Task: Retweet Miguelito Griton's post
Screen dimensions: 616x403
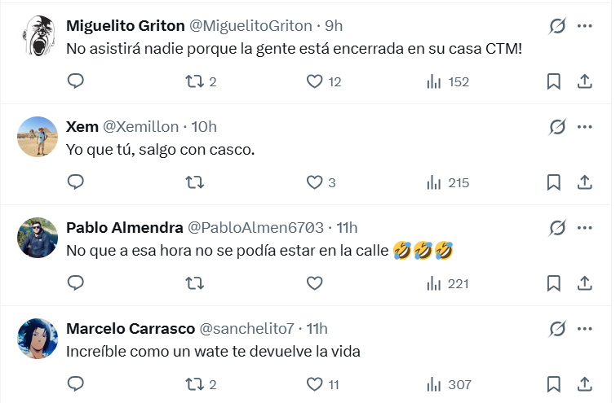Action: click(195, 81)
